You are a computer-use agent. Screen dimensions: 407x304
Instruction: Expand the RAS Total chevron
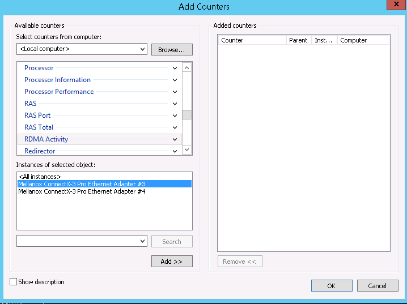tap(175, 127)
